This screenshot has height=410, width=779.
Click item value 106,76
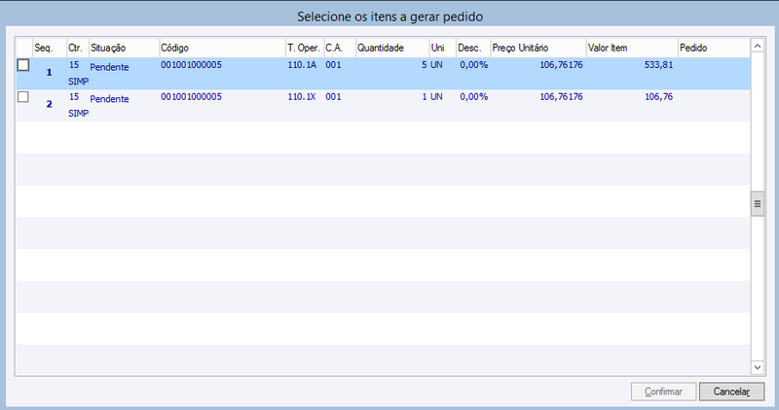(x=659, y=97)
